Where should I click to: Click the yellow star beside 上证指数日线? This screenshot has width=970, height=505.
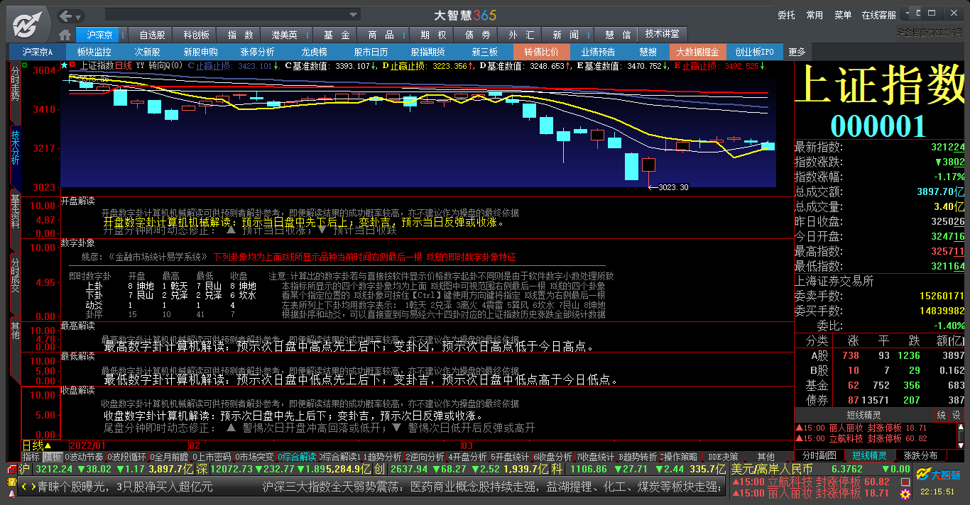pos(64,65)
